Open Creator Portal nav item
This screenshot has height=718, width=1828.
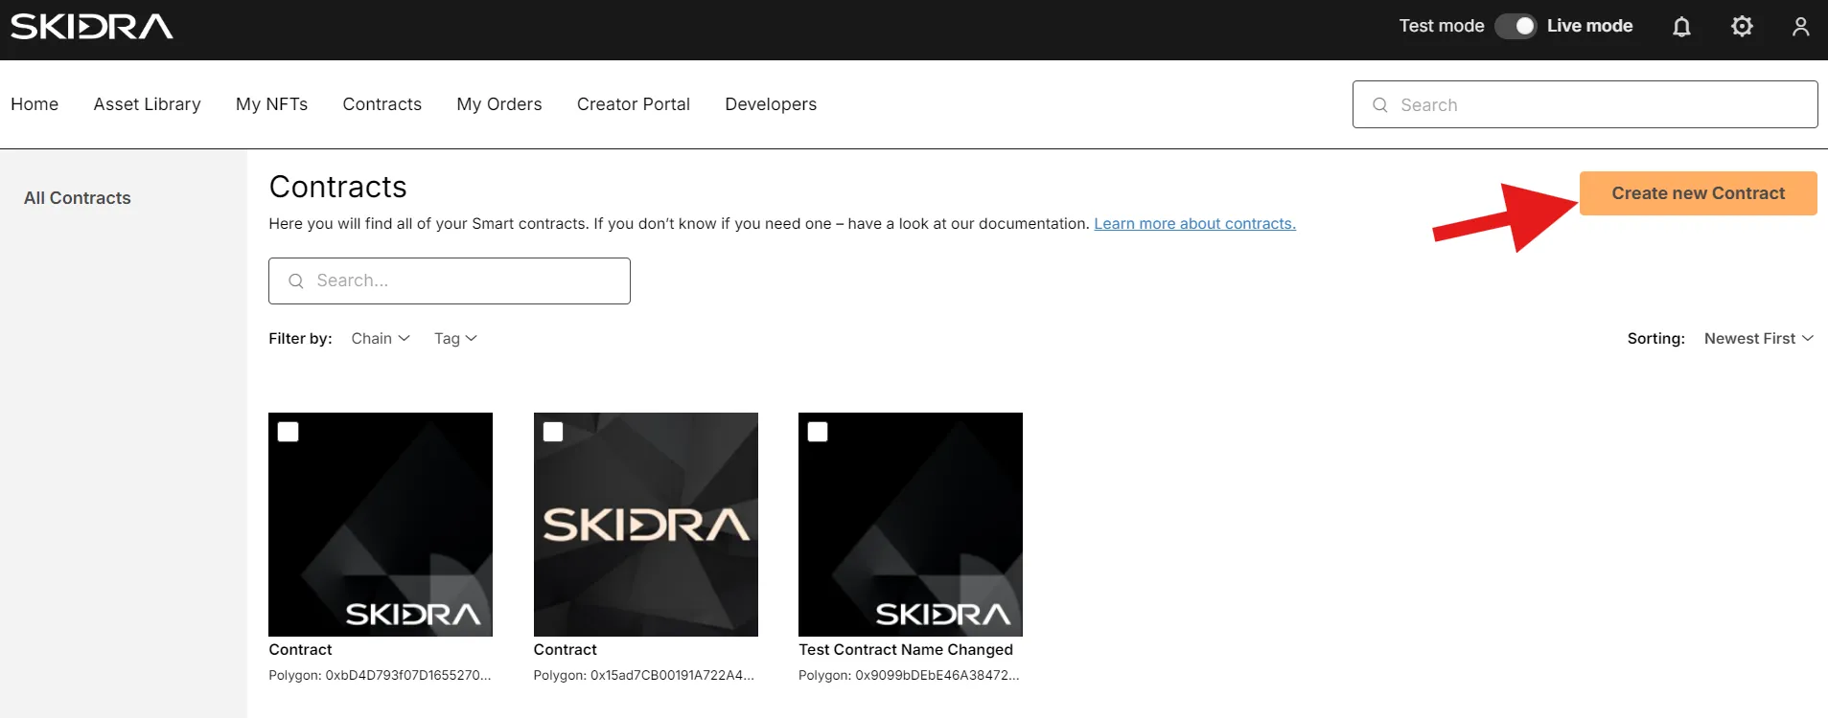(x=634, y=104)
